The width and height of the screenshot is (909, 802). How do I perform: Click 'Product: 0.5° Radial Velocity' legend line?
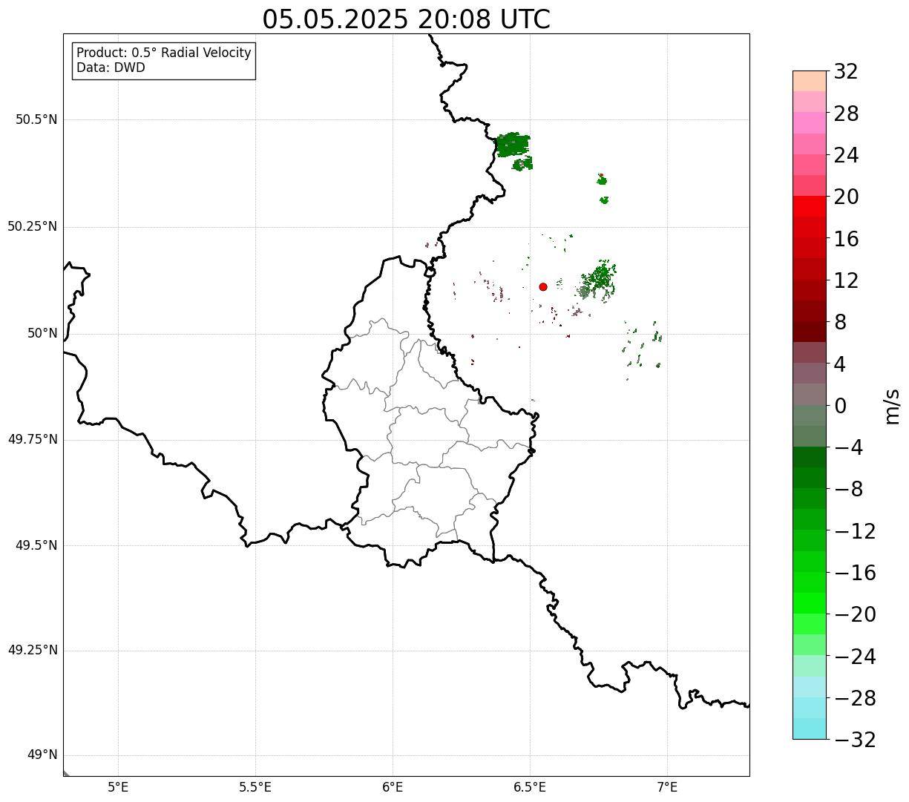tap(164, 53)
